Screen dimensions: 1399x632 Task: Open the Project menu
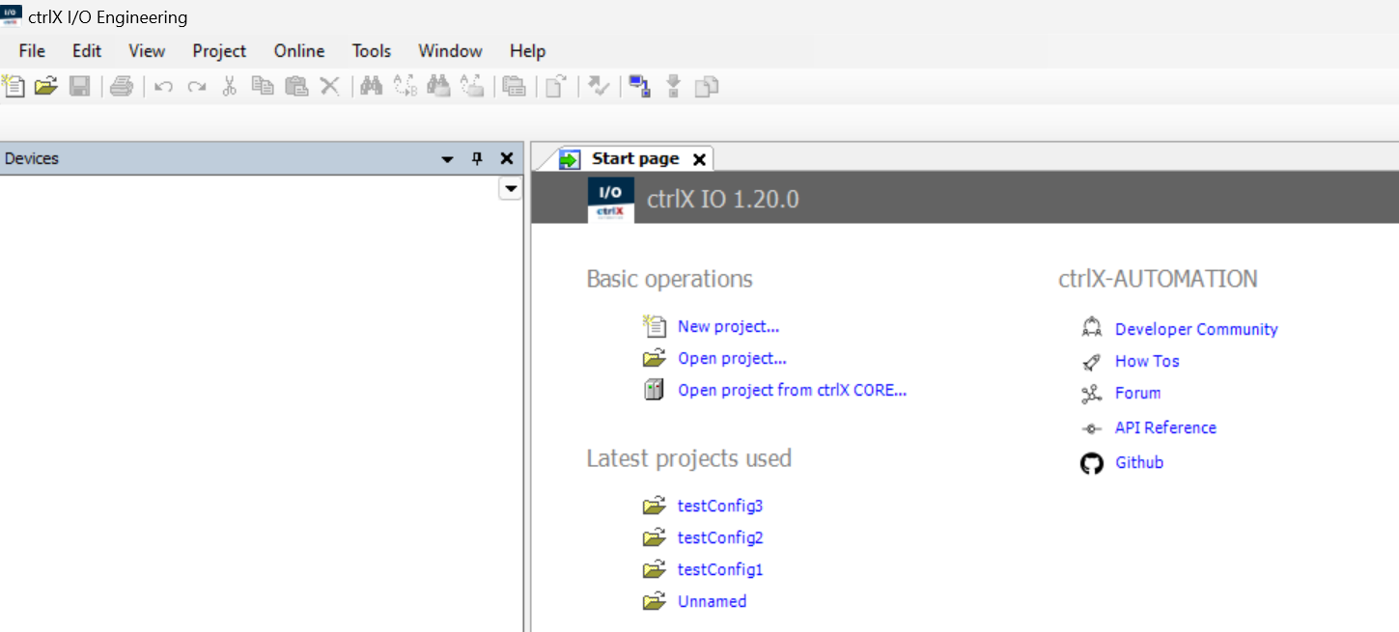[219, 51]
